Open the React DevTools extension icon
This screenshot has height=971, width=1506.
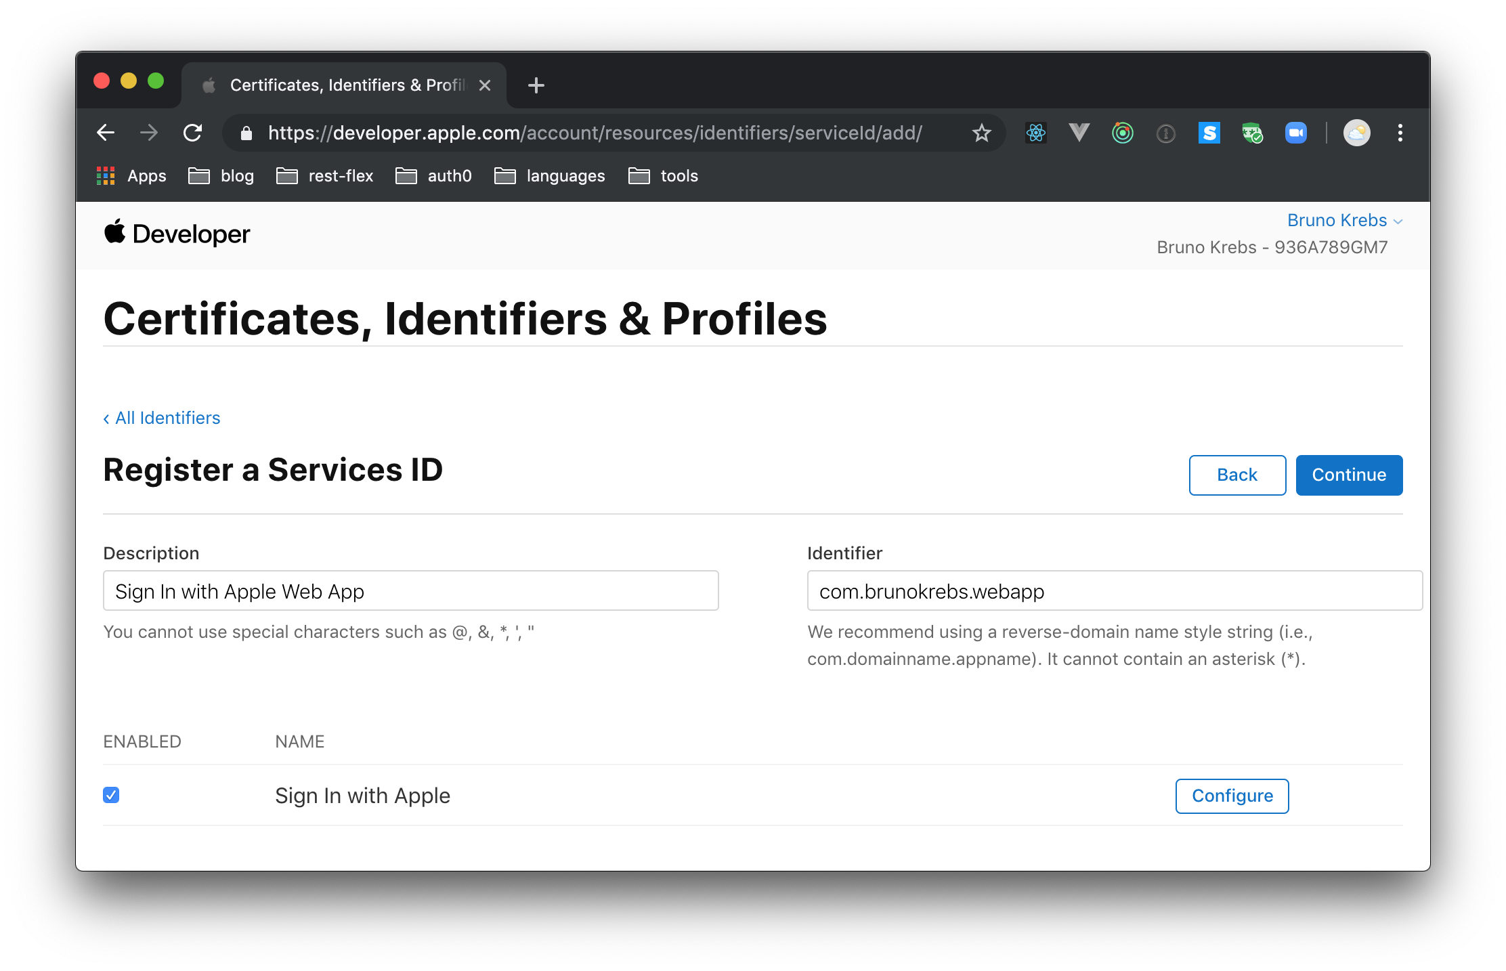point(1035,133)
